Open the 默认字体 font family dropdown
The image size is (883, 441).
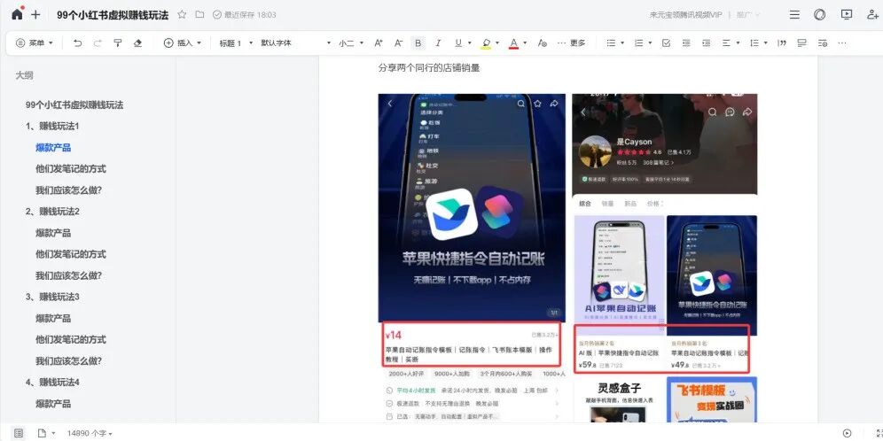click(x=295, y=43)
